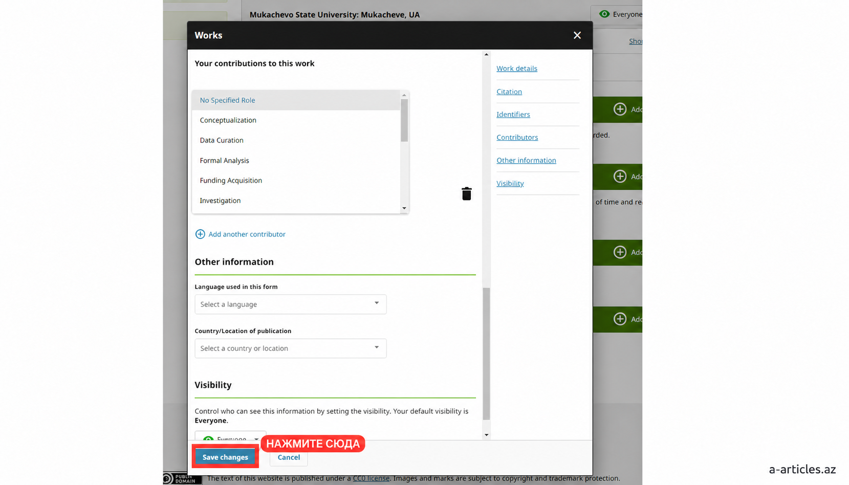Click the plus icon beside Add another contributor
Screen dimensions: 849x485
200,234
